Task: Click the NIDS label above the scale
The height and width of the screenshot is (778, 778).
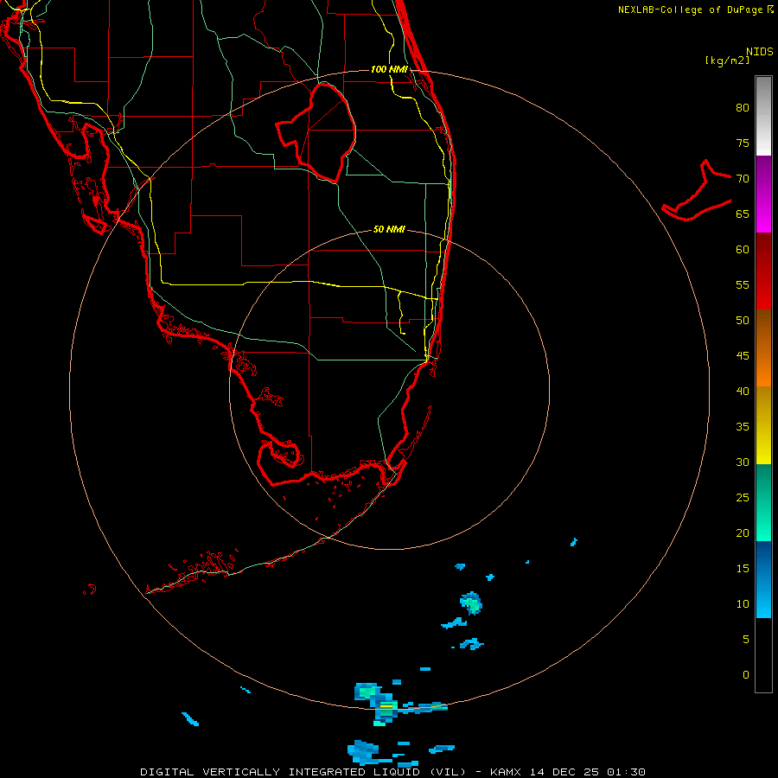Action: [x=760, y=52]
